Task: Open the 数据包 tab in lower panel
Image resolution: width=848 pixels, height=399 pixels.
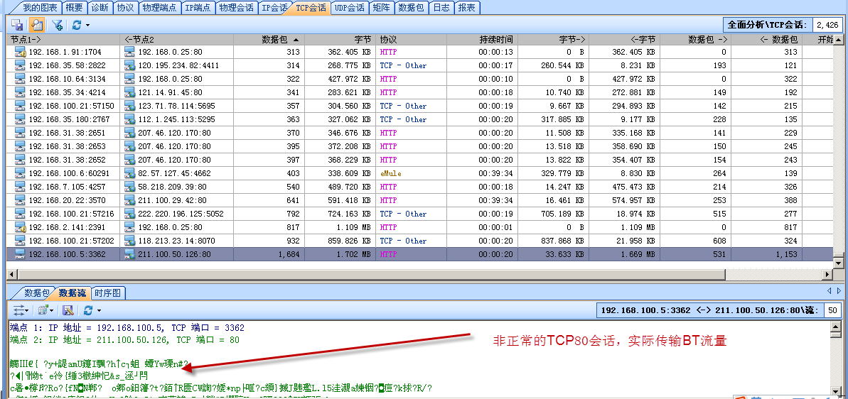Action: pyautogui.click(x=36, y=293)
